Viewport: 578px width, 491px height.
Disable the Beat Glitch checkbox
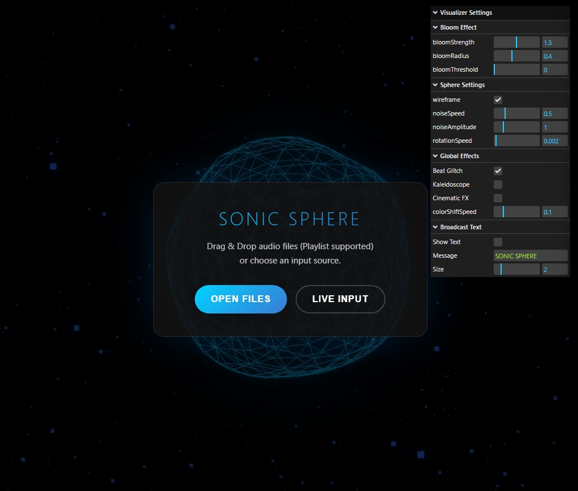click(x=498, y=171)
